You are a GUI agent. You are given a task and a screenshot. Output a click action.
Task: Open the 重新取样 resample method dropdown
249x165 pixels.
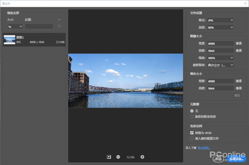pos(220,65)
